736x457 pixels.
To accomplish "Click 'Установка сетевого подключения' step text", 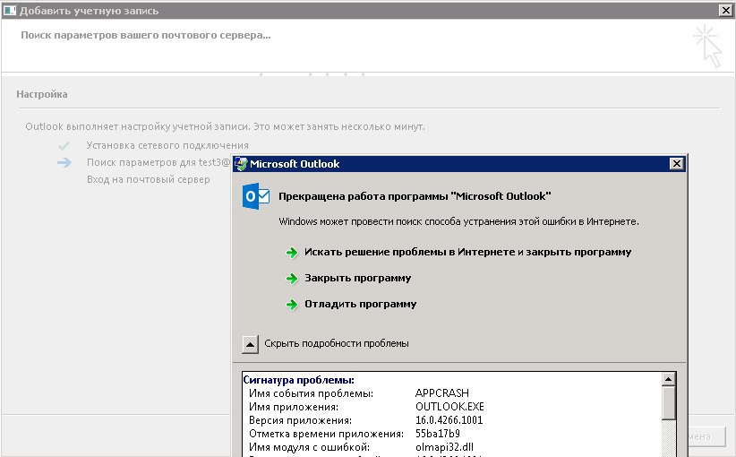I will pos(167,145).
